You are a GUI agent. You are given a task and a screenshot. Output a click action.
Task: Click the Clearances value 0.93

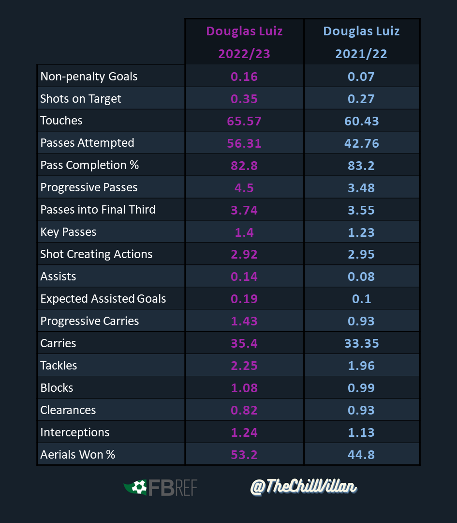click(x=361, y=410)
